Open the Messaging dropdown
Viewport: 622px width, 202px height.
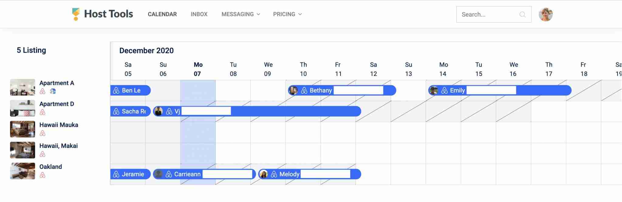pyautogui.click(x=240, y=14)
